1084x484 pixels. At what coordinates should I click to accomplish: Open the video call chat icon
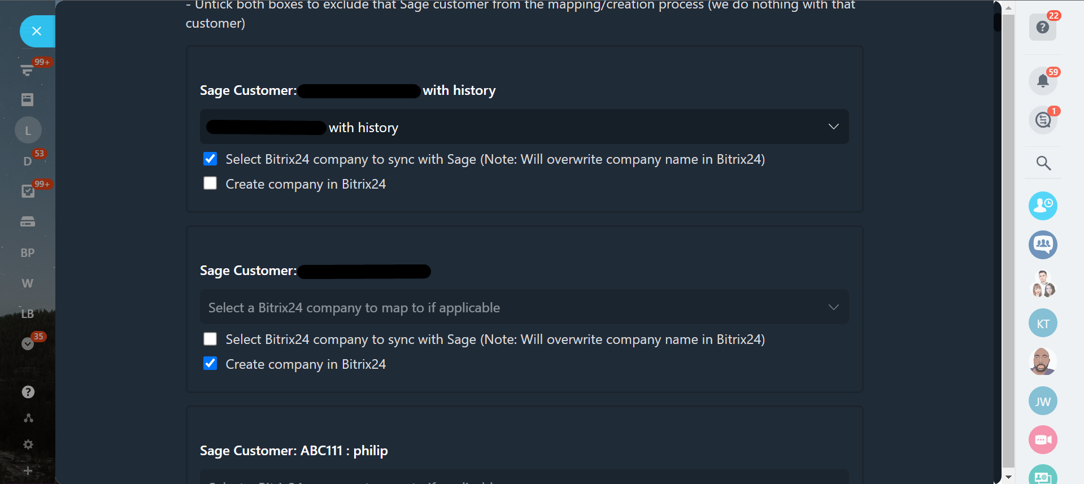tap(1043, 440)
